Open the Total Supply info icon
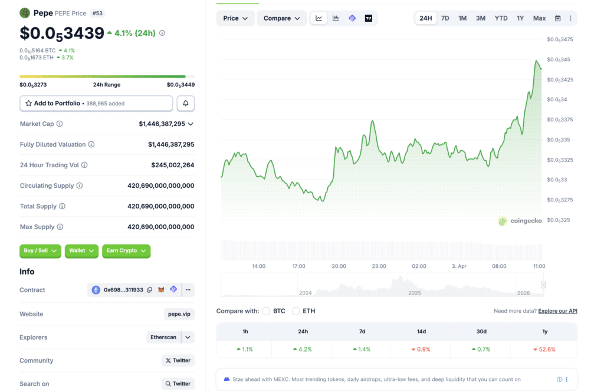Viewport: 604px width, 391px height. point(62,207)
